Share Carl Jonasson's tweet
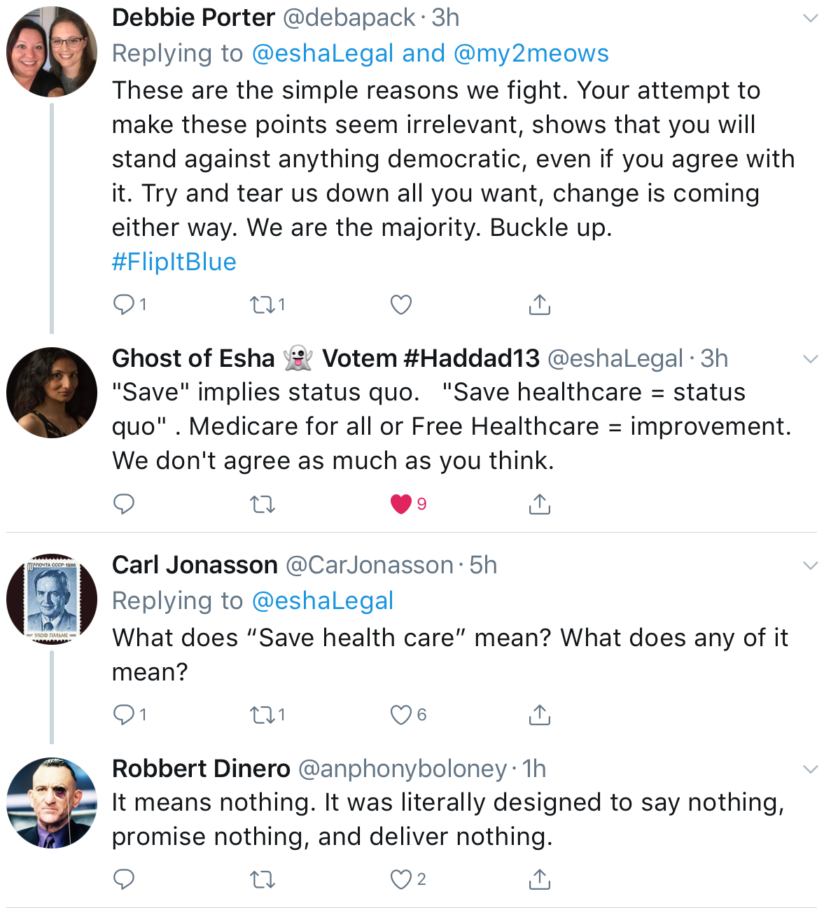This screenshot has height=908, width=831. pyautogui.click(x=539, y=715)
